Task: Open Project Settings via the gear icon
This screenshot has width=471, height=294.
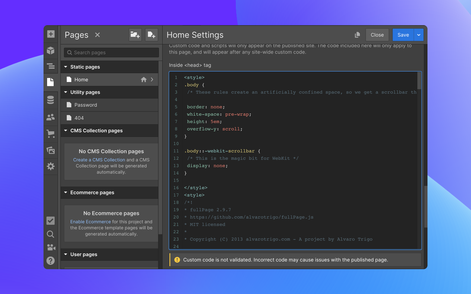Action: [x=51, y=166]
